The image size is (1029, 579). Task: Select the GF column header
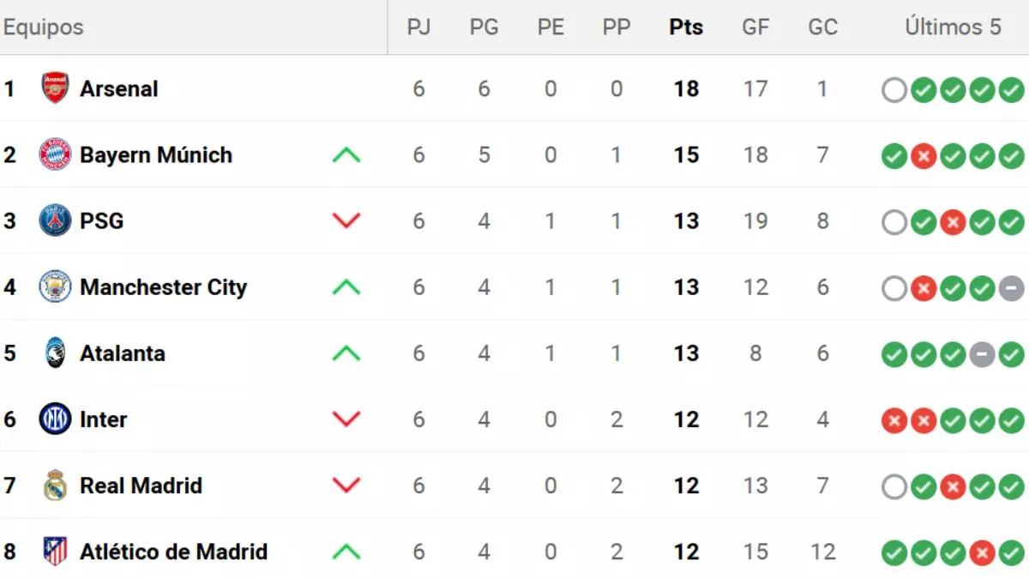[x=755, y=27]
